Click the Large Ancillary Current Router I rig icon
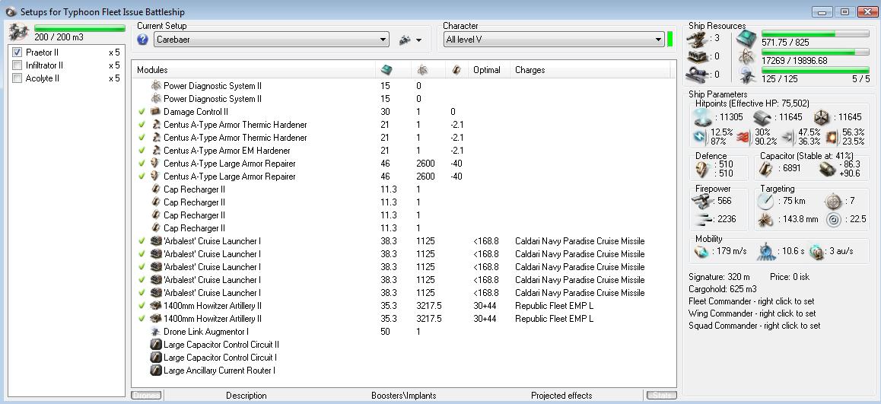 [156, 371]
